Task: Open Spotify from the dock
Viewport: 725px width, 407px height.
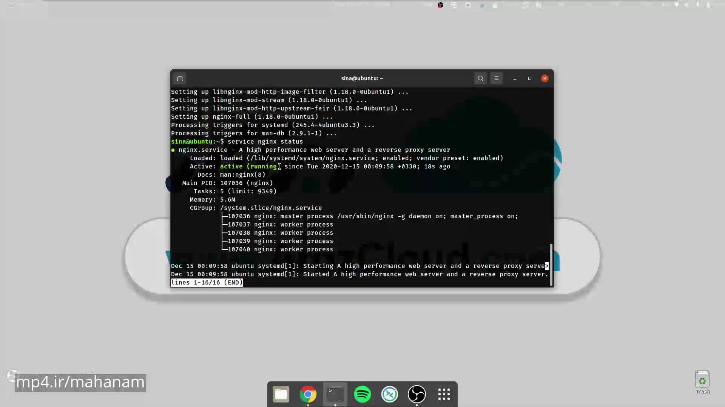Action: click(x=362, y=394)
